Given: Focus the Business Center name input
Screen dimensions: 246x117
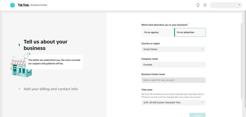Looking at the screenshot, I should [173, 80].
